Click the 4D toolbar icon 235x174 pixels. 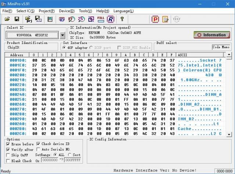pyautogui.click(x=62, y=19)
